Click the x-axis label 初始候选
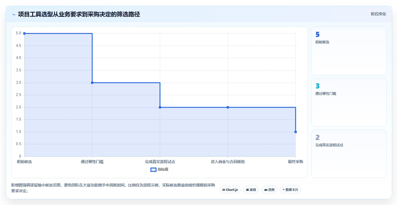This screenshot has height=205, width=398. coord(24,162)
